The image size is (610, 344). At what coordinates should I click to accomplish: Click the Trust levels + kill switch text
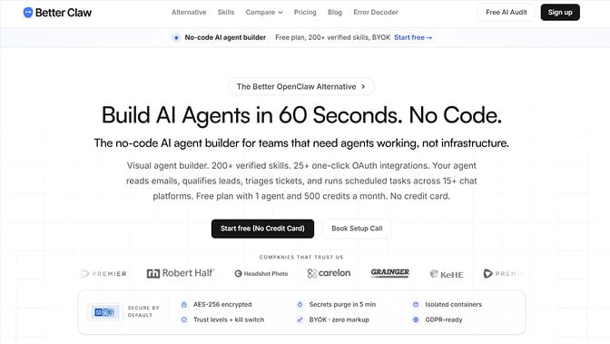(x=229, y=319)
